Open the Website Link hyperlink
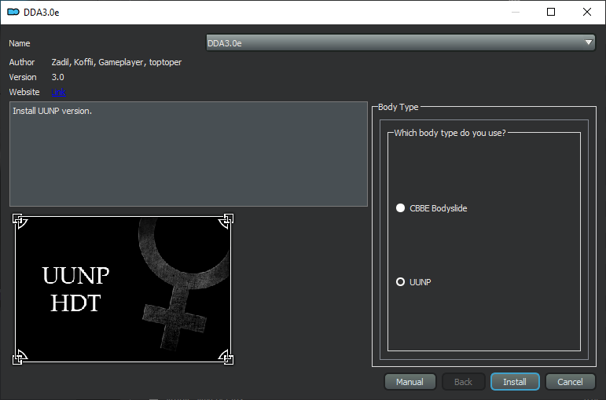Viewport: 606px width, 400px height. click(x=58, y=92)
